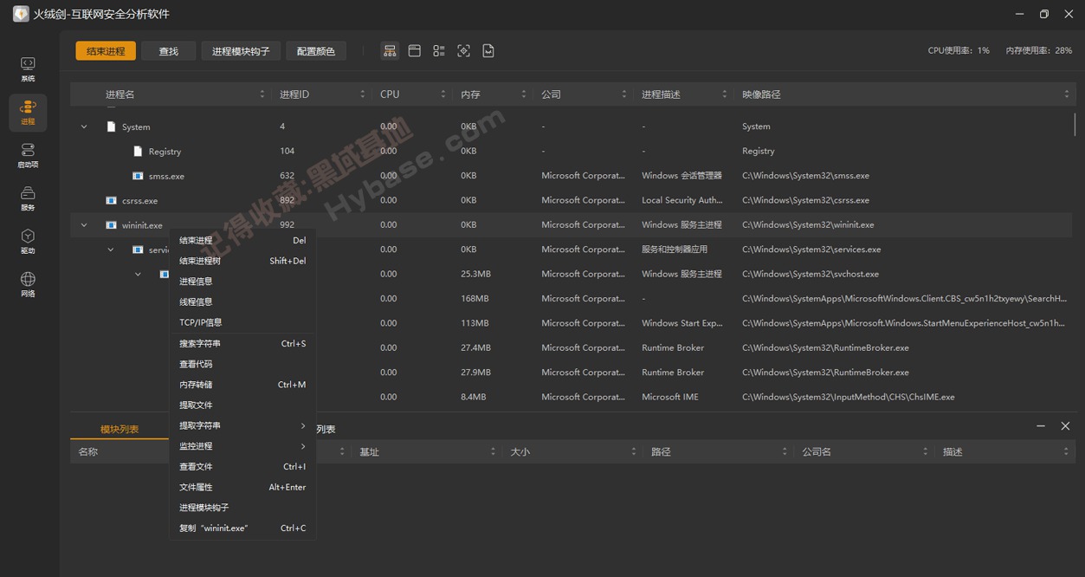
Task: Click the process list vertical scrollbar
Action: tap(1075, 124)
